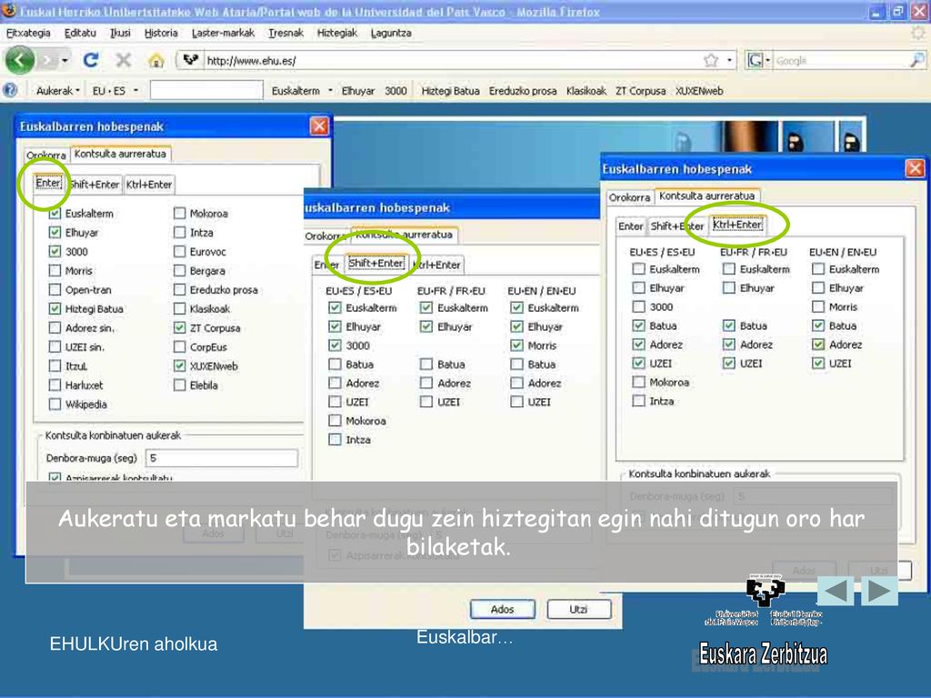Select Shift+Enter tab in middle dialog
The height and width of the screenshot is (698, 931).
375,263
